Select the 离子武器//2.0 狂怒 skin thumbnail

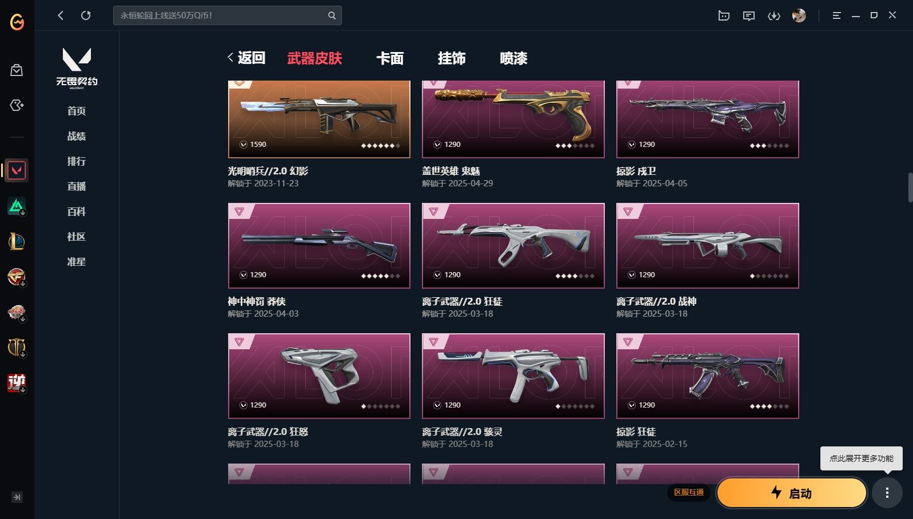(319, 376)
